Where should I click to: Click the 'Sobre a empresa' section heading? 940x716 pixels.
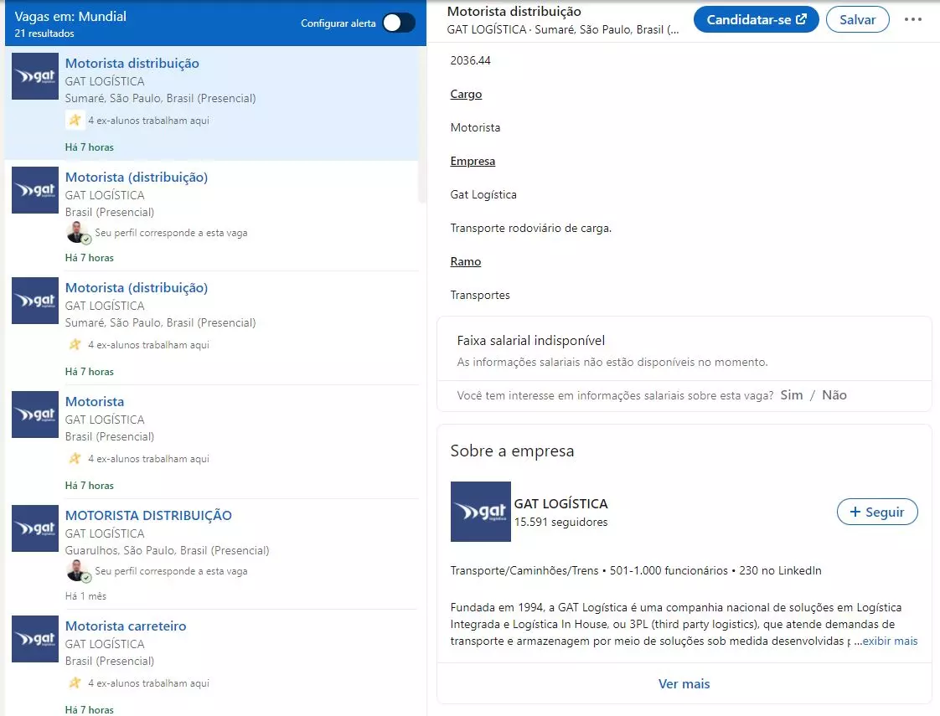pos(512,451)
